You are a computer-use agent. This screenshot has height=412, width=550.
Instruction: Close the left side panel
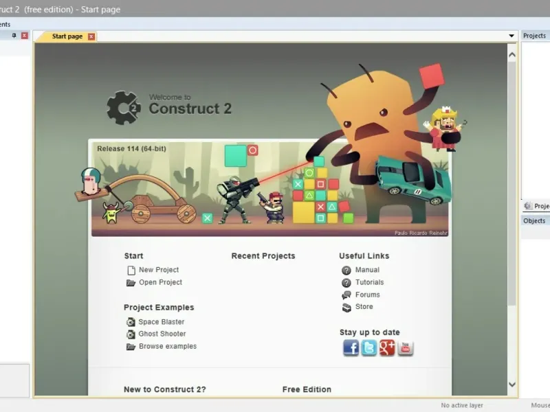25,36
